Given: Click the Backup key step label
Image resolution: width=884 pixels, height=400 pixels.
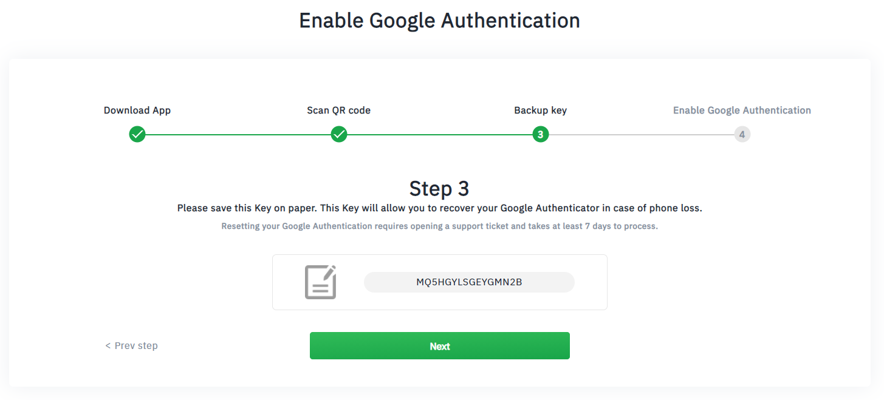Looking at the screenshot, I should click(x=541, y=110).
